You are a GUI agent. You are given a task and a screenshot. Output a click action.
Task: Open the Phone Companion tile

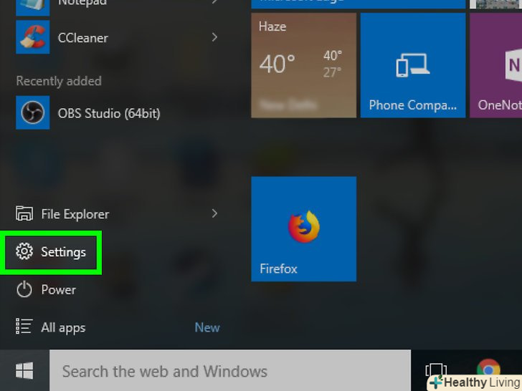413,65
